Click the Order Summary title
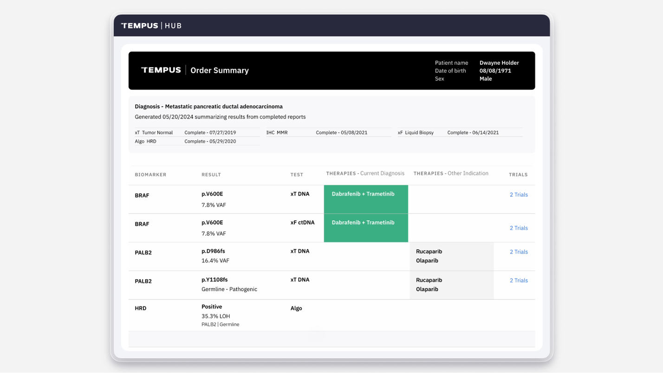The width and height of the screenshot is (663, 373). (220, 71)
